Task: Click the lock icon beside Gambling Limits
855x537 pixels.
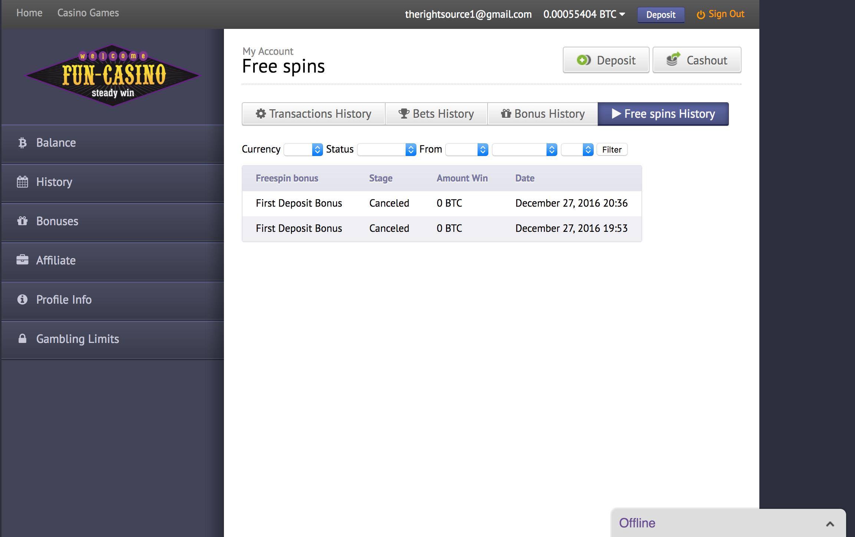Action: pos(22,338)
